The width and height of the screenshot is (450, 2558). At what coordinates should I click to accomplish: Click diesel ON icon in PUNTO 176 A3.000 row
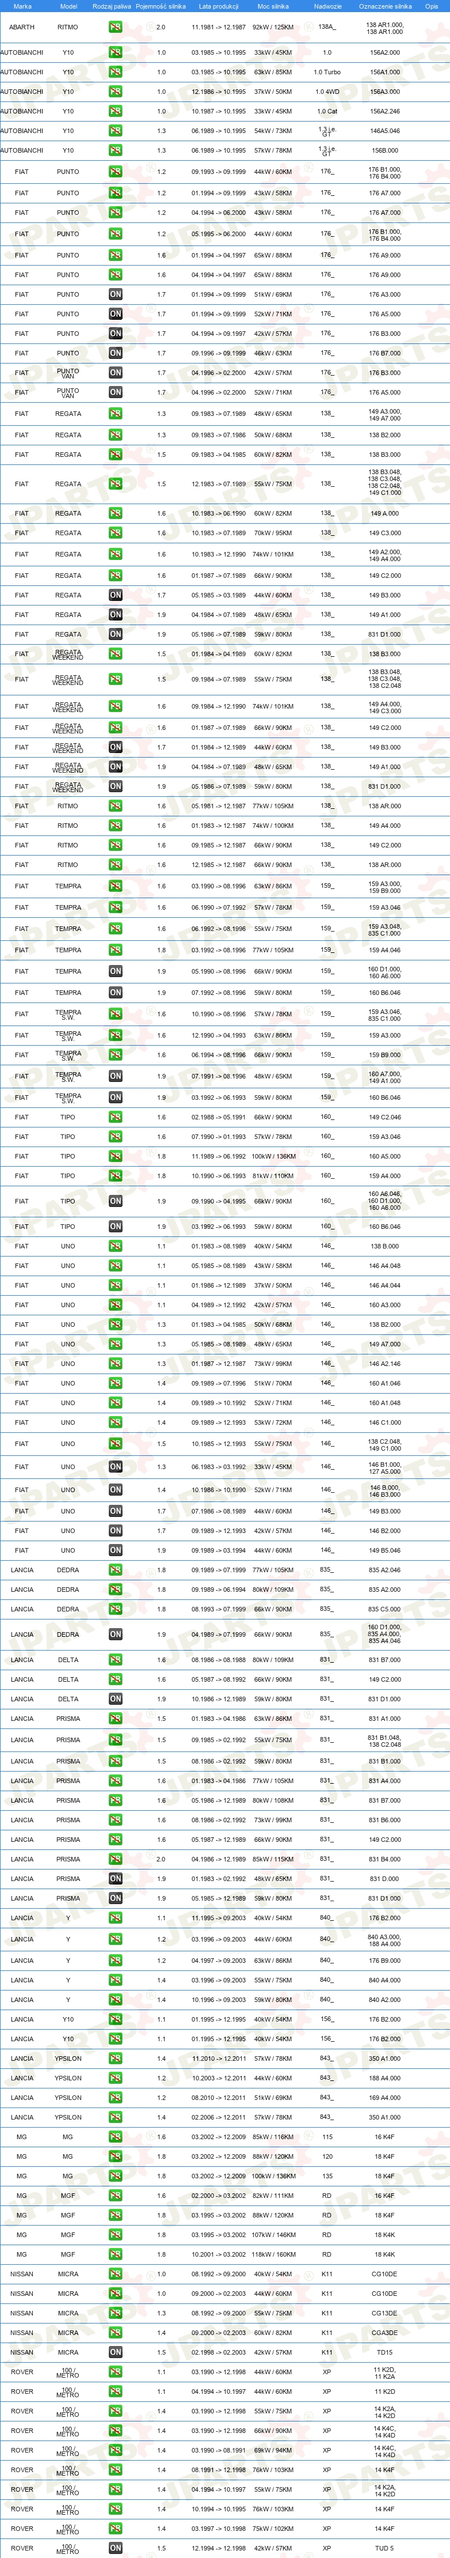point(116,294)
